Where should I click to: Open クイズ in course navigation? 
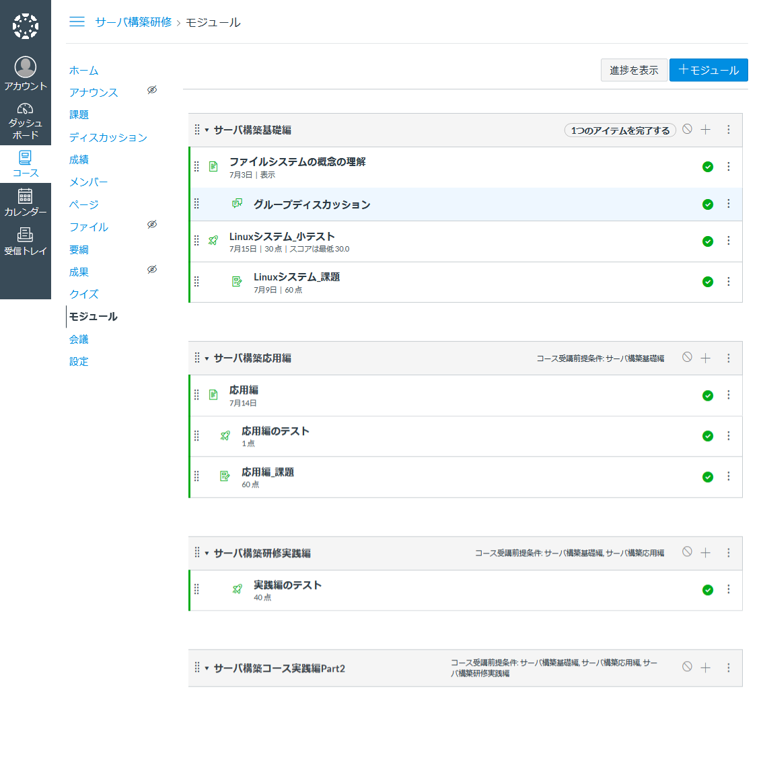pos(83,294)
